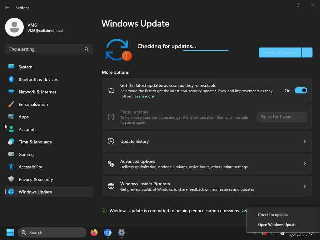Open Privacy & security settings
This screenshot has height=240, width=320.
pyautogui.click(x=48, y=179)
